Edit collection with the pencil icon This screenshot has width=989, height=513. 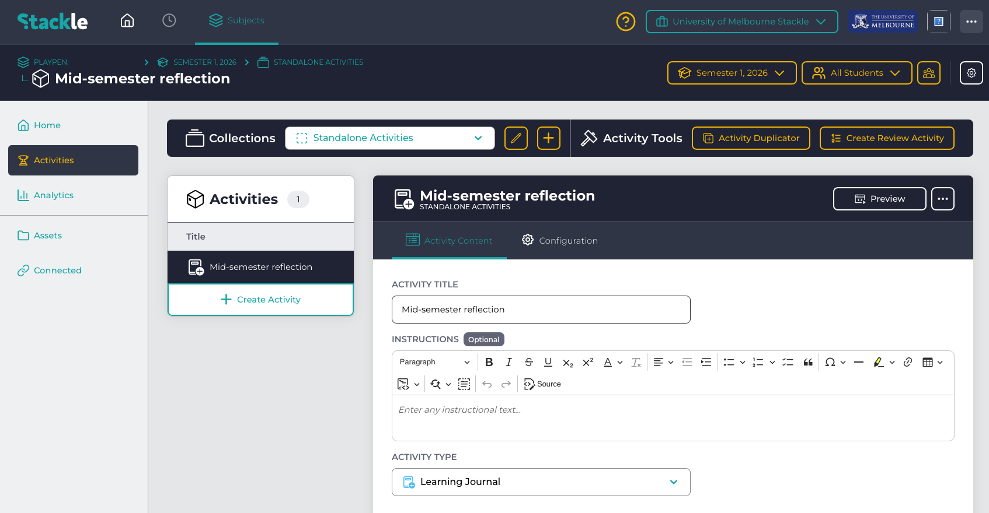[x=516, y=138]
